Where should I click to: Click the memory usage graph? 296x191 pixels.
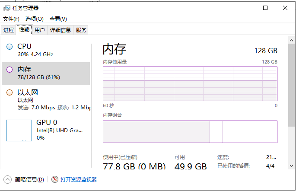click(x=190, y=84)
